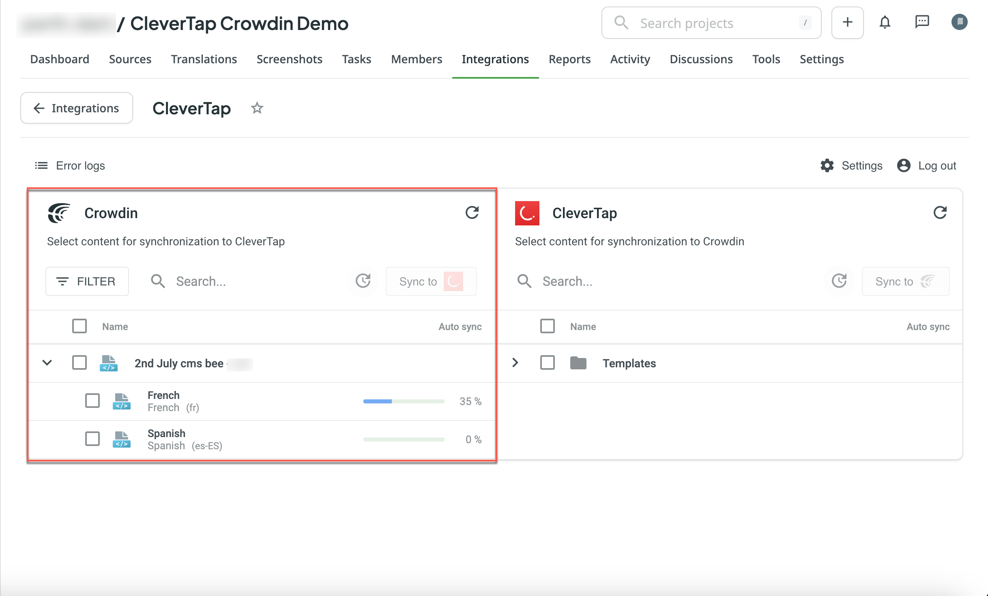Screen dimensions: 988x596
Task: Focus the Search projects field
Action: (x=711, y=23)
